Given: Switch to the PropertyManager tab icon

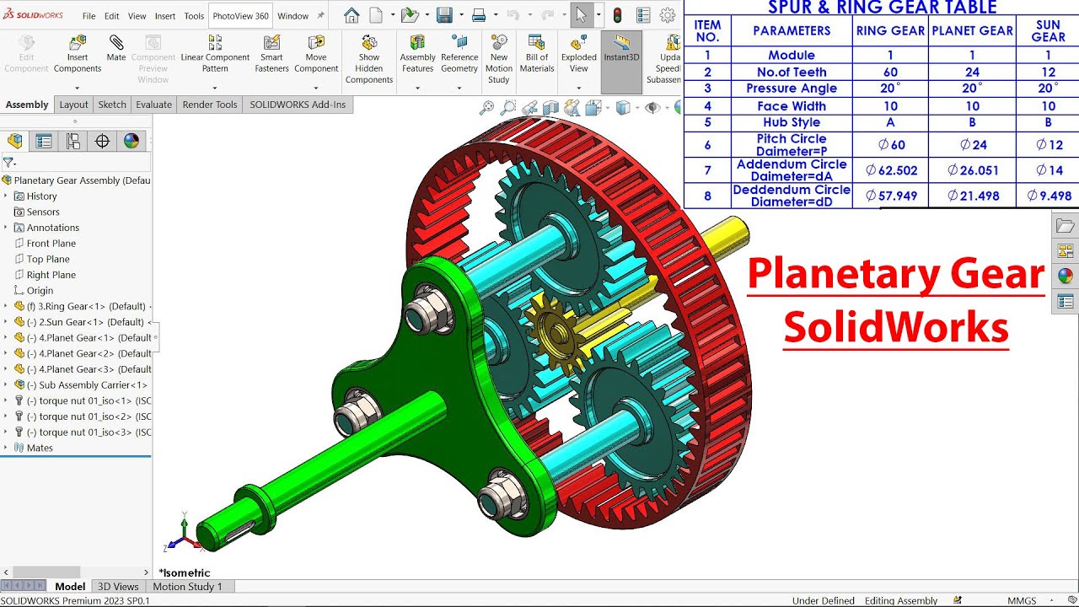Looking at the screenshot, I should point(44,141).
